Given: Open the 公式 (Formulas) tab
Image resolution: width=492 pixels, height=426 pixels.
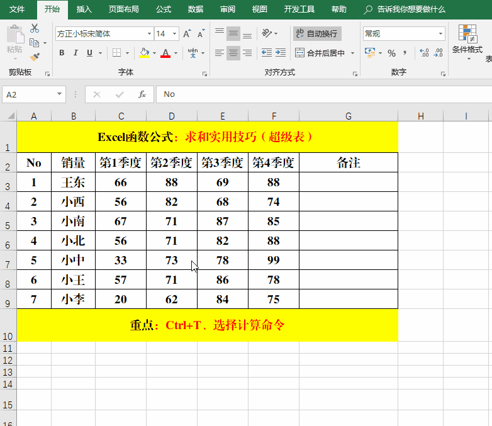Looking at the screenshot, I should 163,9.
